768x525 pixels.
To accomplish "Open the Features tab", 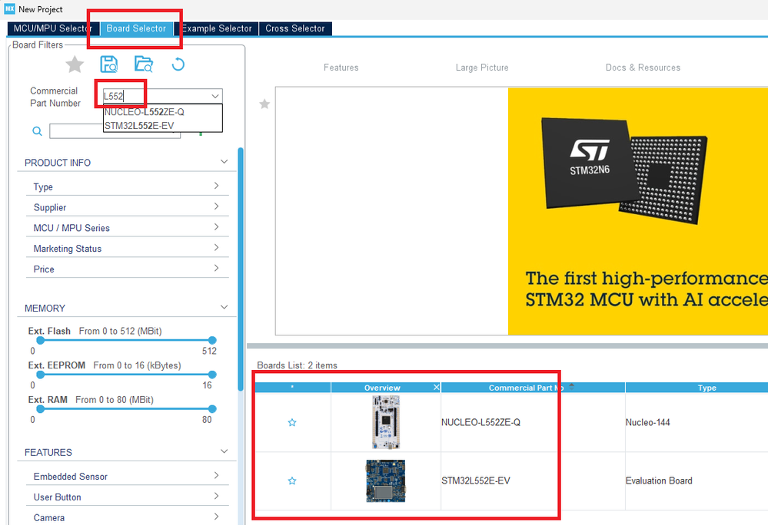I will [x=341, y=68].
